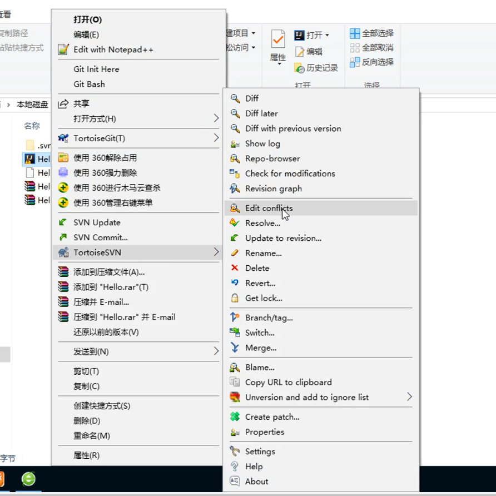This screenshot has height=496, width=496.
Task: Click the red Delete X icon
Action: tap(235, 268)
